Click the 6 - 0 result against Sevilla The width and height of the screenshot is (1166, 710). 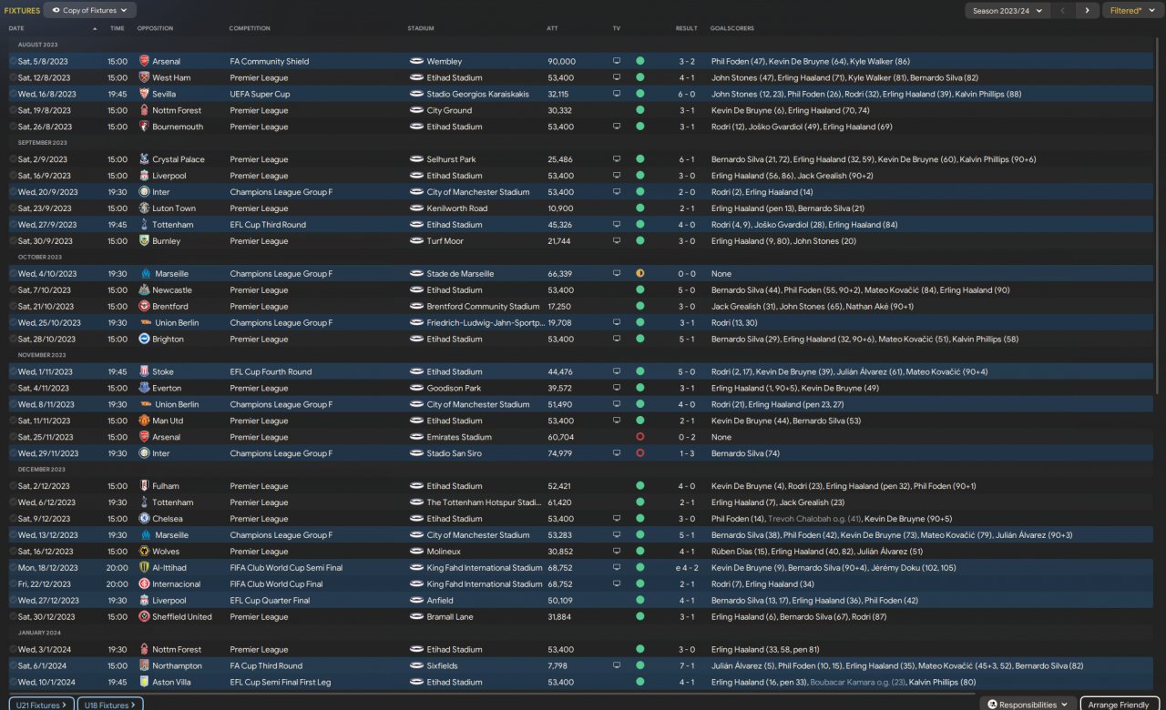(x=687, y=94)
